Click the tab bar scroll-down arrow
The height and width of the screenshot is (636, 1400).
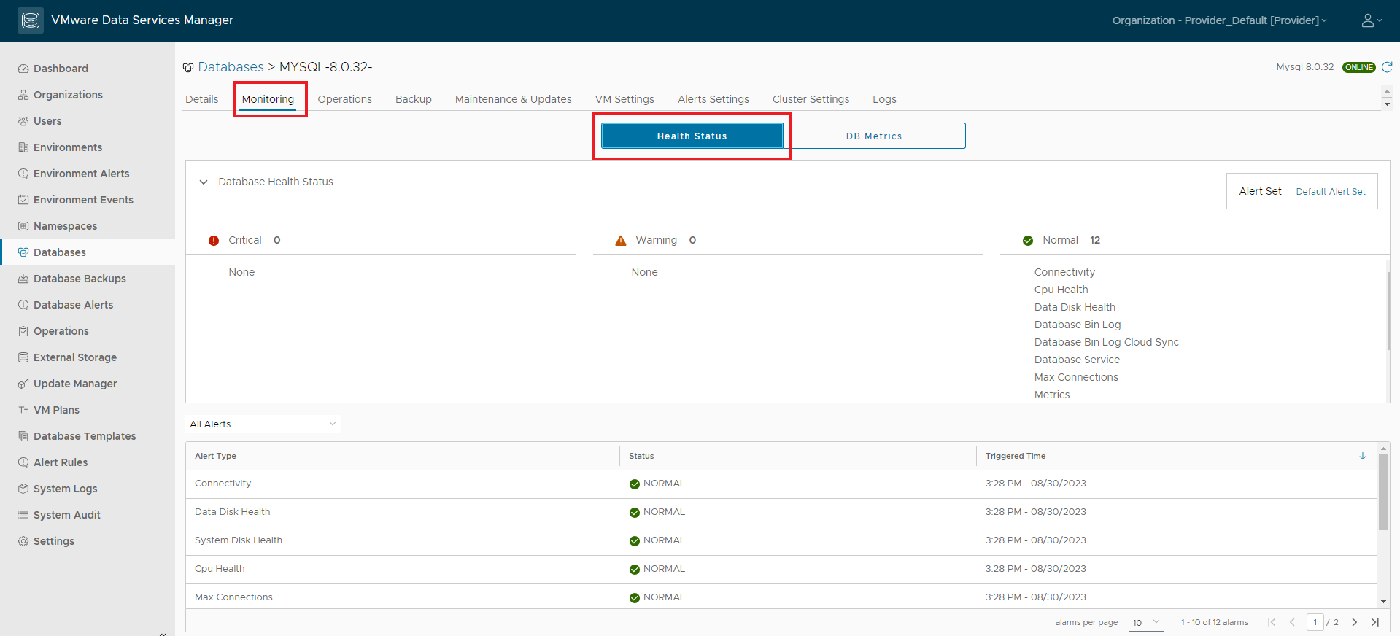click(x=1388, y=104)
